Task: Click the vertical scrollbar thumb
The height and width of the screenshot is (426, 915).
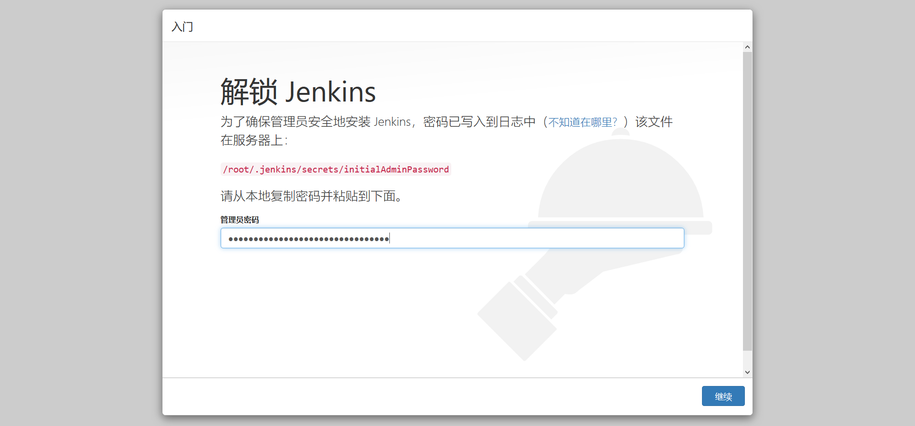Action: (747, 201)
